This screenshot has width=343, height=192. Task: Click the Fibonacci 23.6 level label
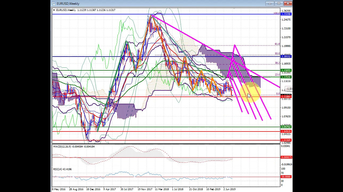coord(277,75)
